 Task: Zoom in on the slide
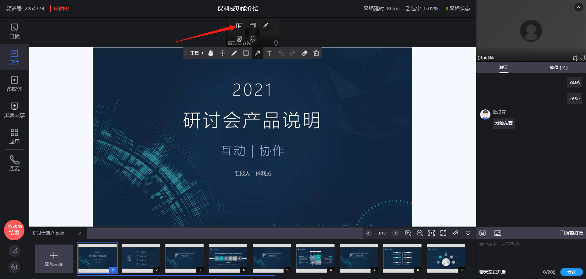click(x=408, y=233)
